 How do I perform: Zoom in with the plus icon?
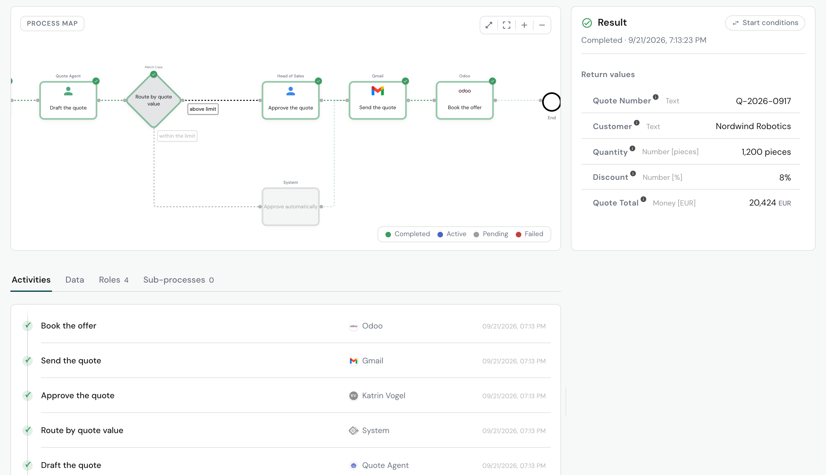(524, 25)
